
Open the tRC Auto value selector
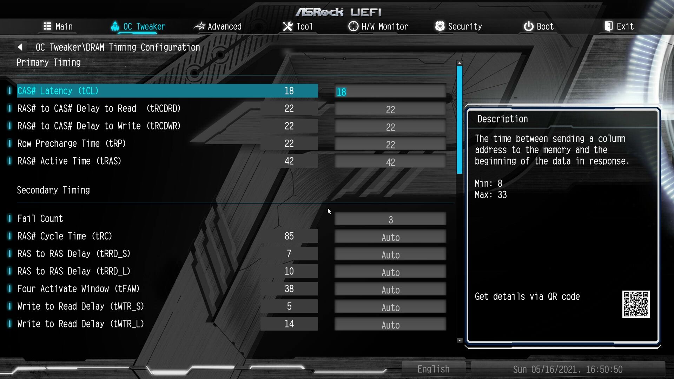point(390,237)
